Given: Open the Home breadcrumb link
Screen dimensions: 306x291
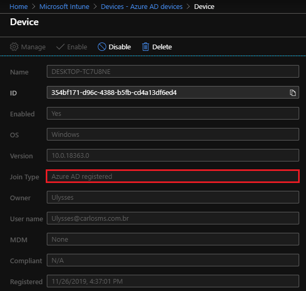Looking at the screenshot, I should point(18,7).
